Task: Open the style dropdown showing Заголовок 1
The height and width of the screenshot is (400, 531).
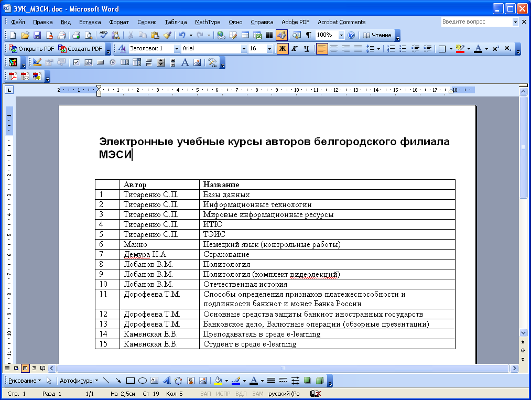Action: 177,49
